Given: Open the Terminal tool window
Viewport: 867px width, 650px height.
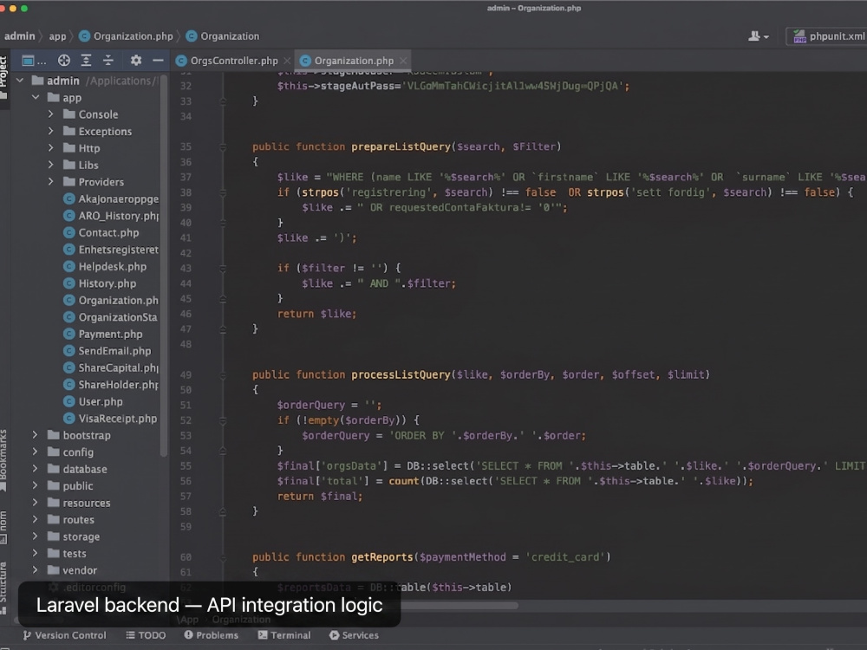Looking at the screenshot, I should [x=284, y=635].
